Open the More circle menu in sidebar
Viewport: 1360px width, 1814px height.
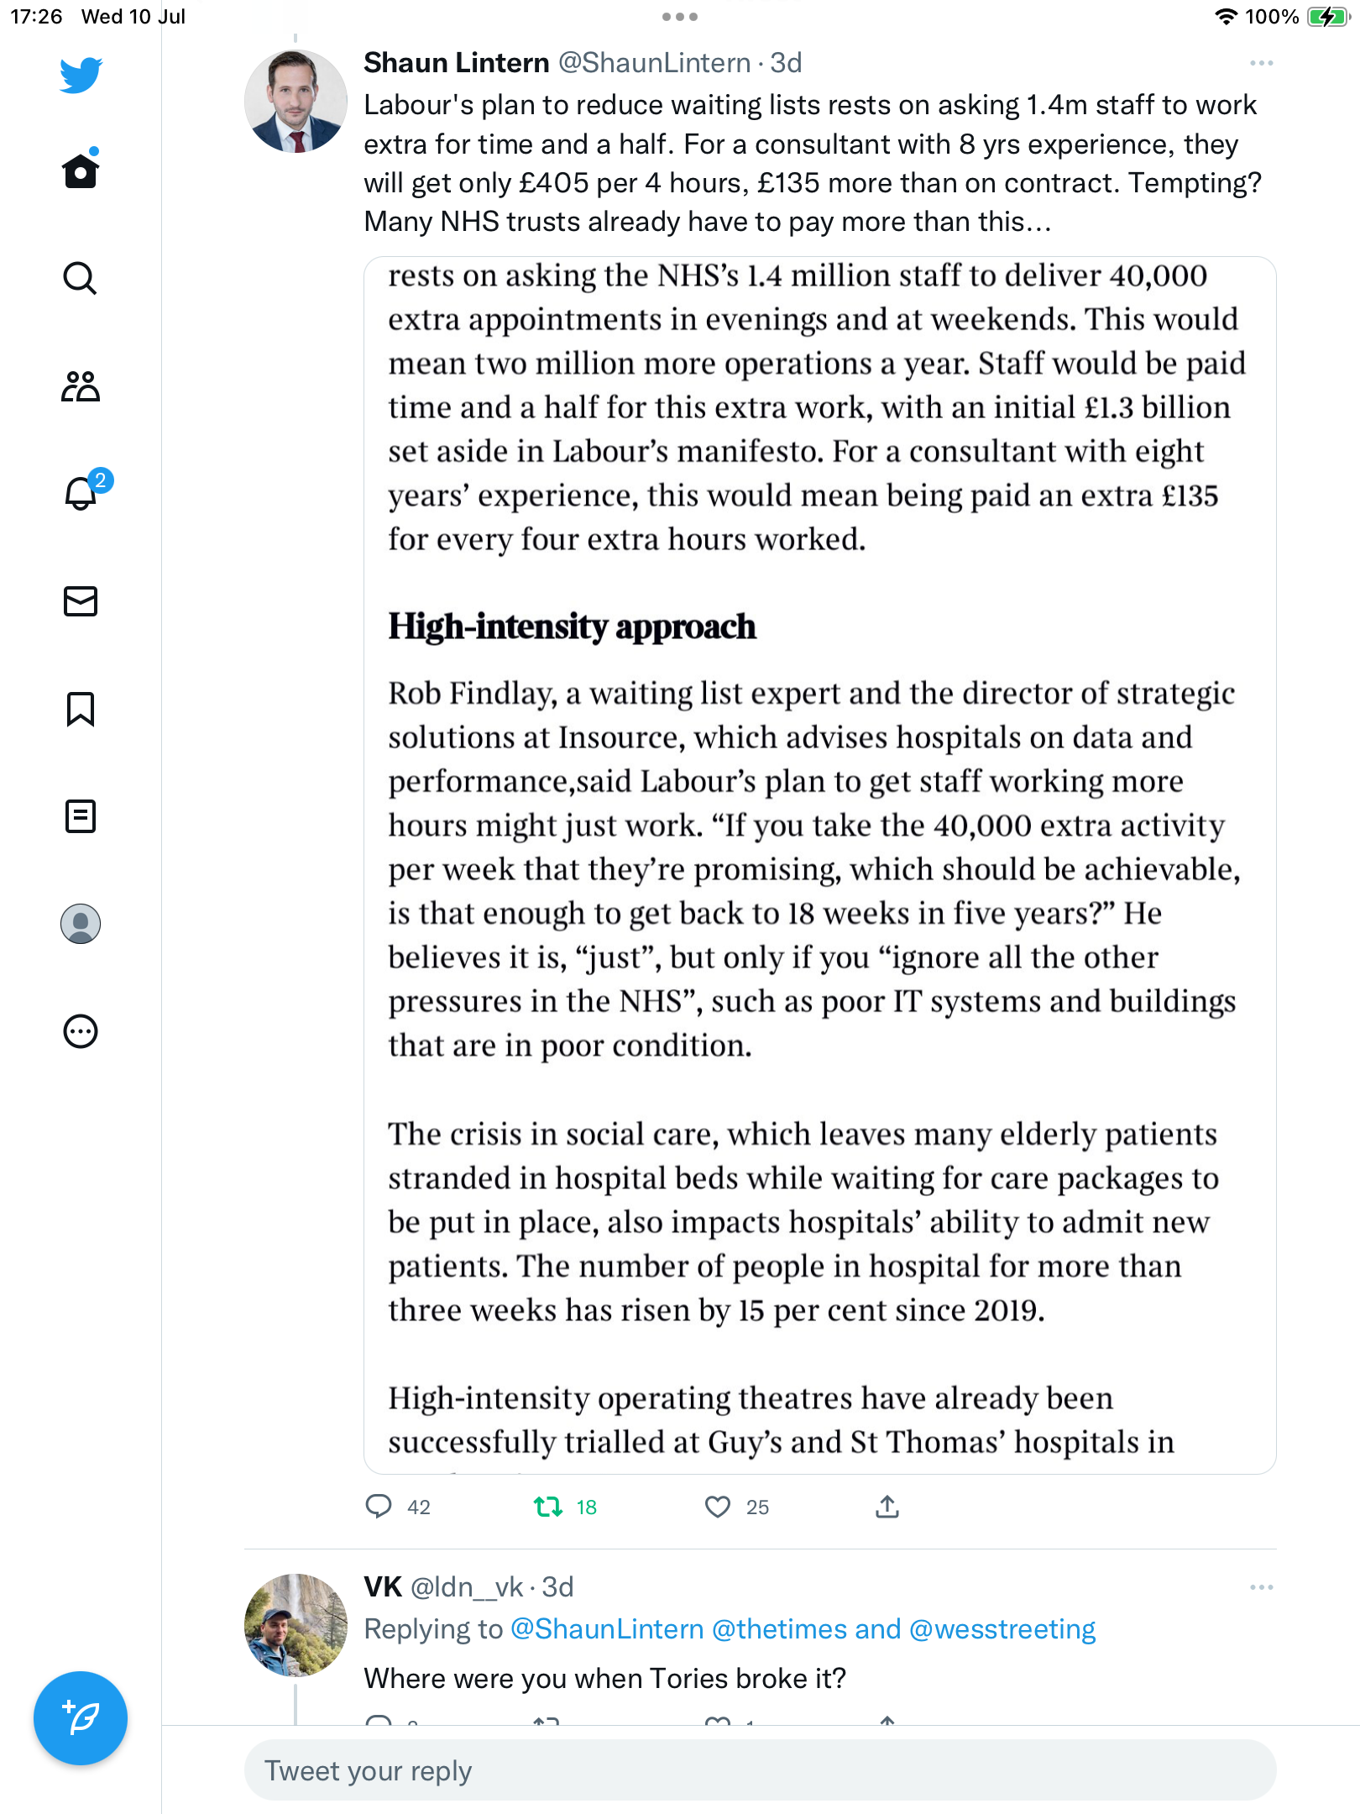tap(81, 1031)
